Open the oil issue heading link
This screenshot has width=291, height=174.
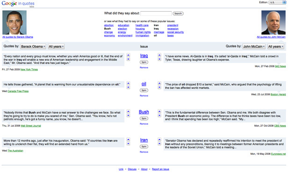point(144,84)
